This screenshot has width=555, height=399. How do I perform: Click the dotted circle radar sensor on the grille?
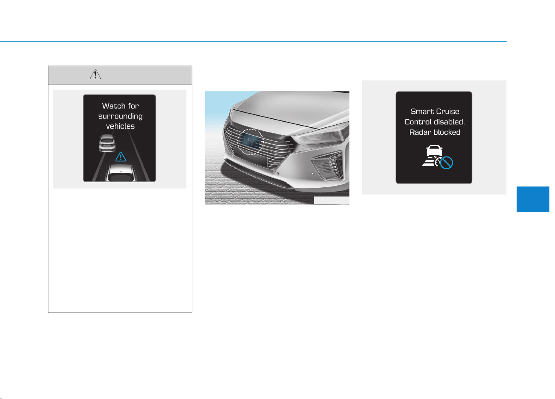click(251, 142)
